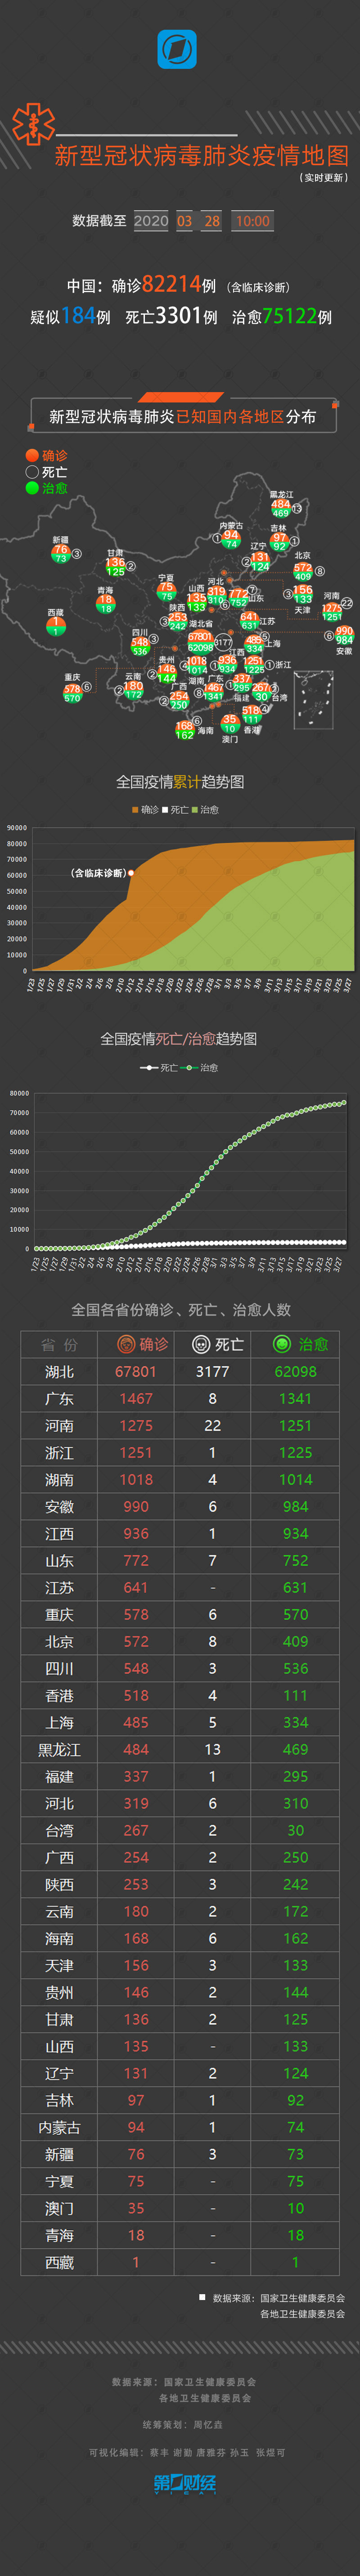
Task: Click the main title 新型冠状病毒肺炎疫情地图
Action: [x=202, y=156]
